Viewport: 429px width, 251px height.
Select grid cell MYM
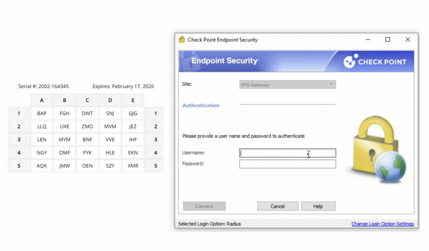65,139
